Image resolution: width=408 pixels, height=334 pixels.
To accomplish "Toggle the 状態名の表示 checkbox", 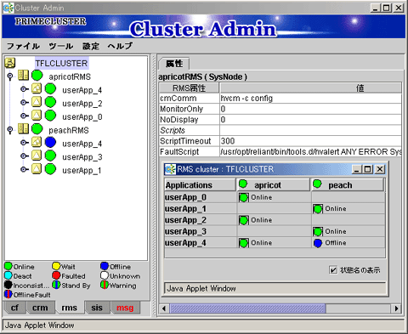I will click(333, 270).
